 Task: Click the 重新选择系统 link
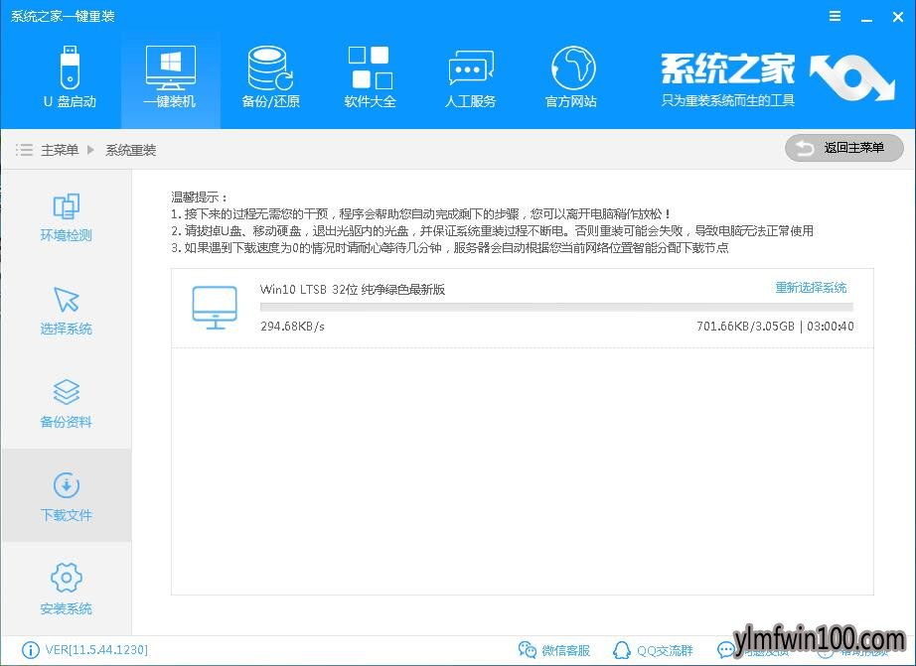click(811, 288)
